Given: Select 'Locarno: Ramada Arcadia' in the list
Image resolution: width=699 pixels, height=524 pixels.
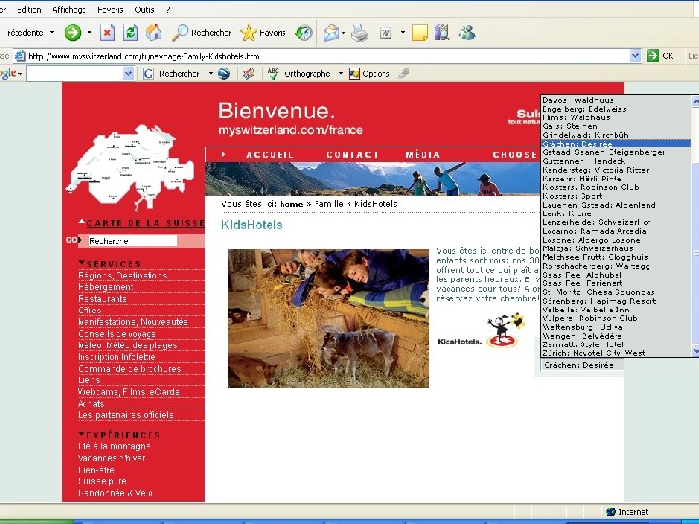Looking at the screenshot, I should 616,231.
